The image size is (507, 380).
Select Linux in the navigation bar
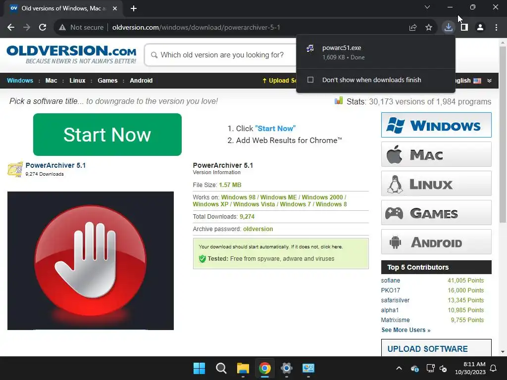click(x=77, y=81)
